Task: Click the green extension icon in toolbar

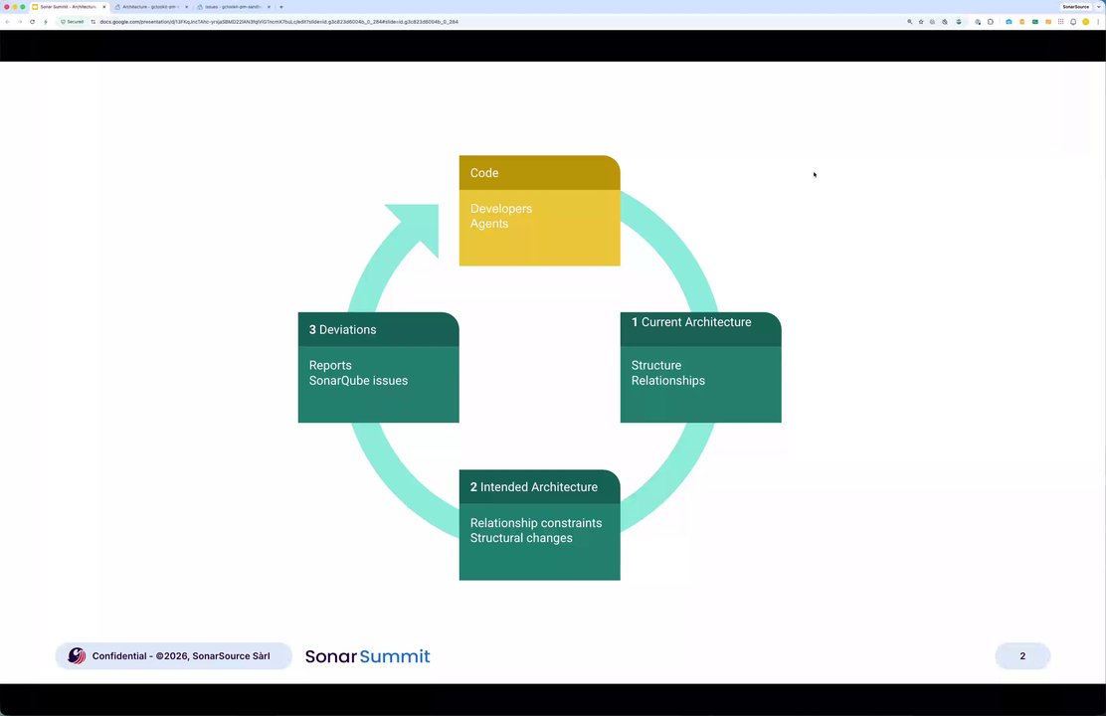Action: pos(1034,22)
